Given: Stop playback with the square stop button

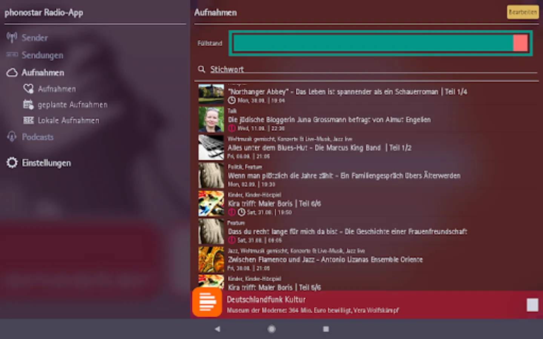Looking at the screenshot, I should pos(532,305).
